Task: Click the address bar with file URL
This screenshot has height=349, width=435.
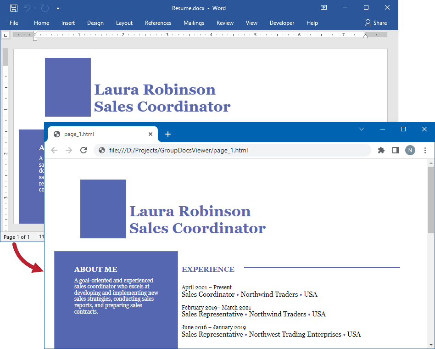Action: coord(232,150)
